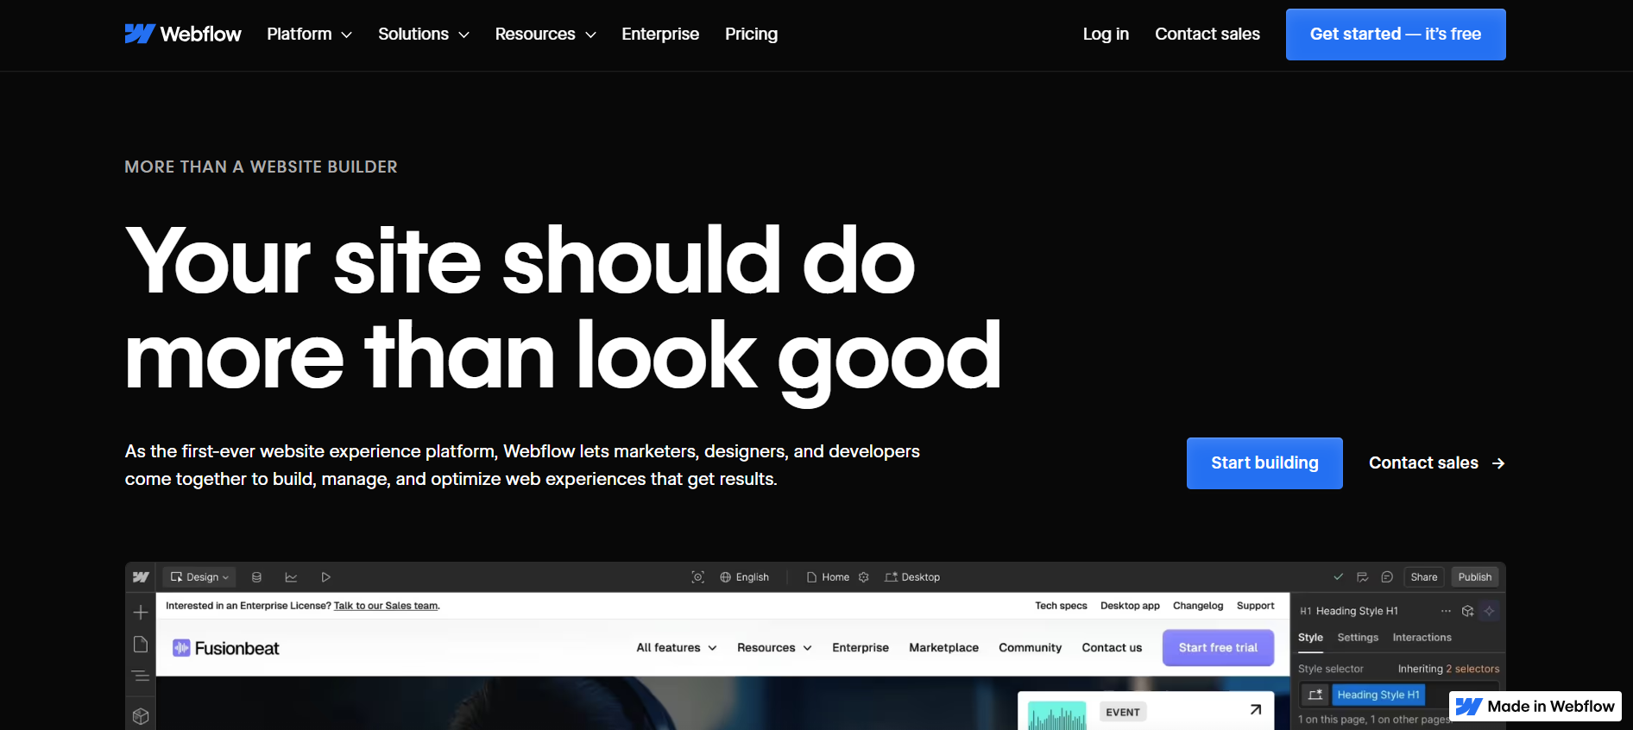Screen dimensions: 1633x730
Task: Click the arrow icon on the EVENT card
Action: click(1256, 709)
